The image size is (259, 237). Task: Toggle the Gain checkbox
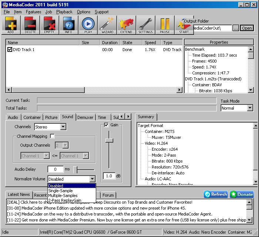(x=107, y=125)
